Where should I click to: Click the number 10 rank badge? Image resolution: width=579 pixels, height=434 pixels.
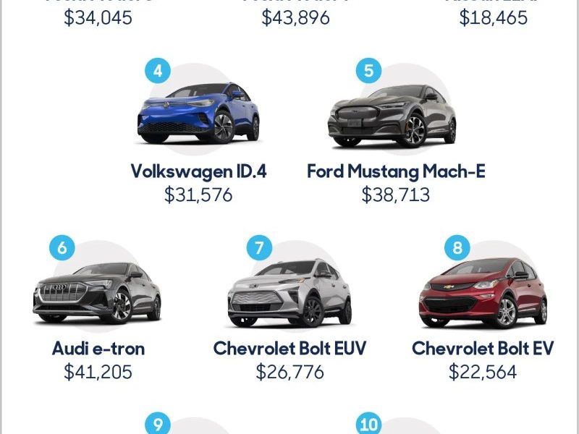368,424
